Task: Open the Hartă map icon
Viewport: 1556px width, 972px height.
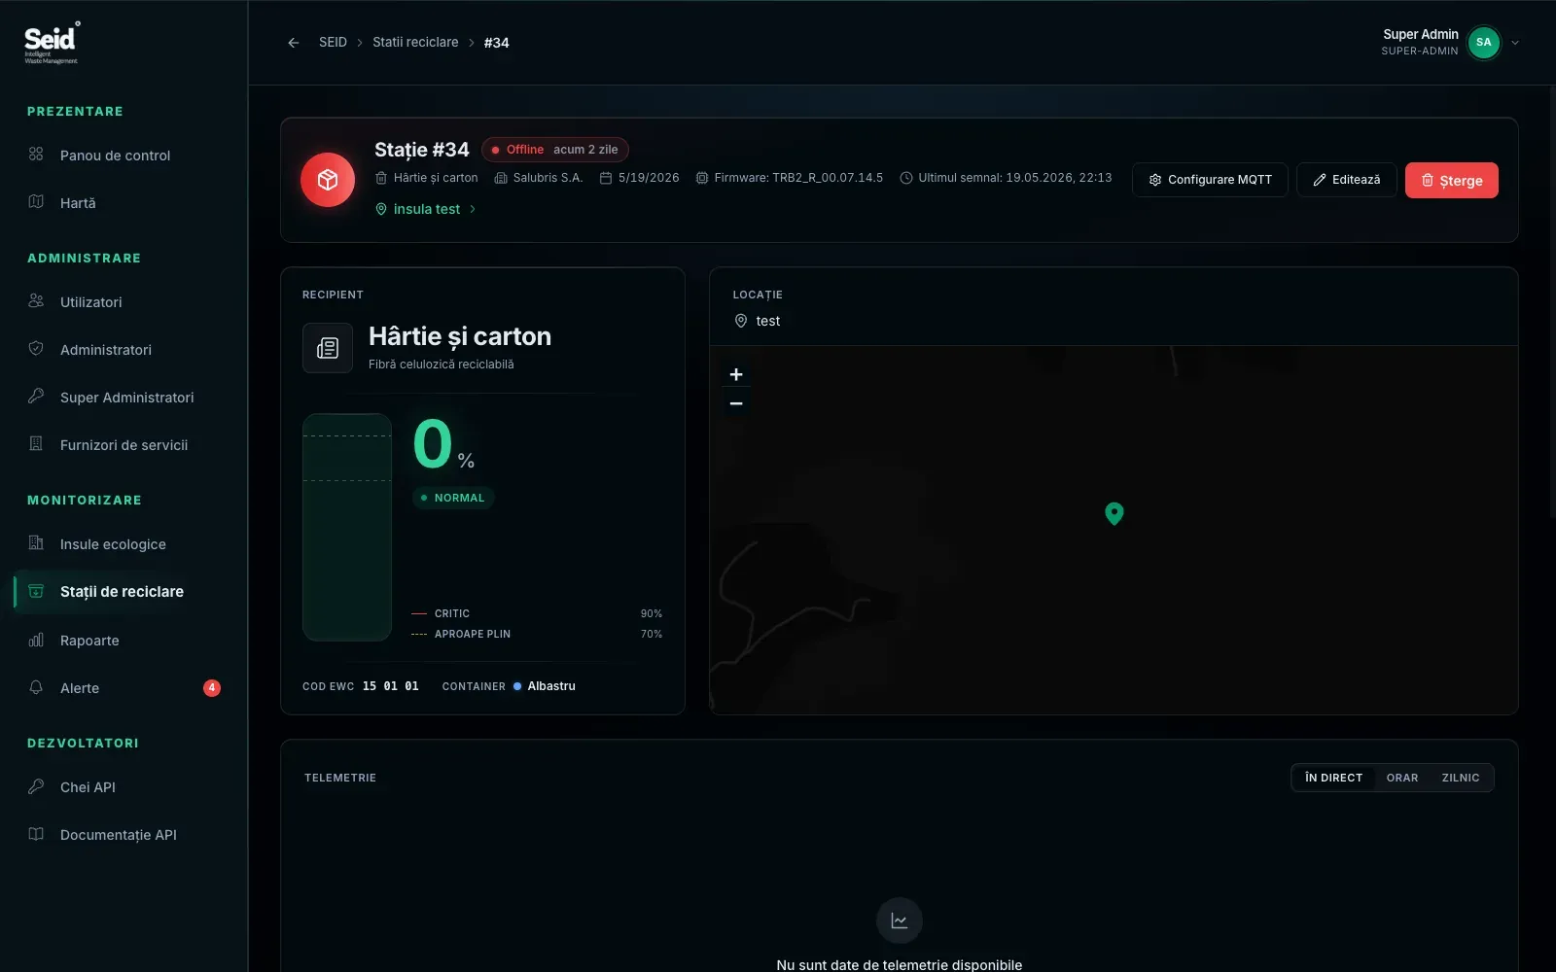Action: tap(36, 202)
